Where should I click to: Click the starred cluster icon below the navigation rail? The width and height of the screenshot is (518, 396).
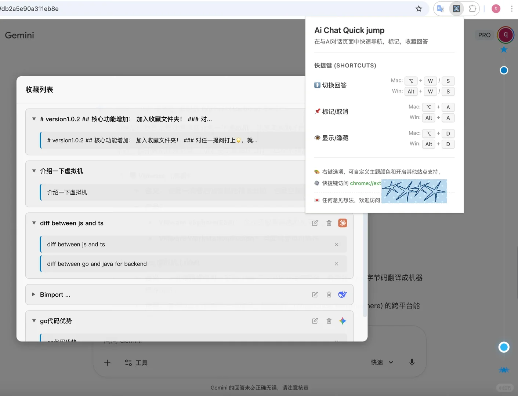(504, 370)
